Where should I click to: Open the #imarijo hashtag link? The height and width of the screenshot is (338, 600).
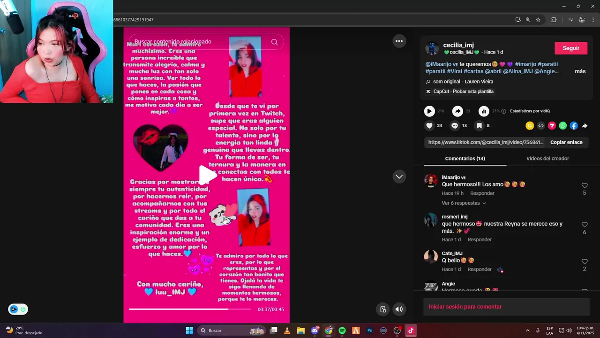point(525,64)
